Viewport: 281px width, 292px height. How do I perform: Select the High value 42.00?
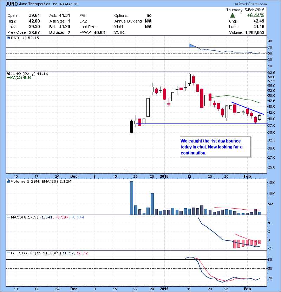pyautogui.click(x=34, y=21)
